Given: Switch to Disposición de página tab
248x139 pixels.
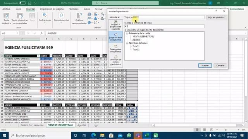Looking at the screenshot, I should coord(52,9).
